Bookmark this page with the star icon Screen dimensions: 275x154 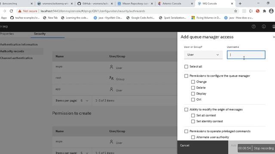pos(235,11)
